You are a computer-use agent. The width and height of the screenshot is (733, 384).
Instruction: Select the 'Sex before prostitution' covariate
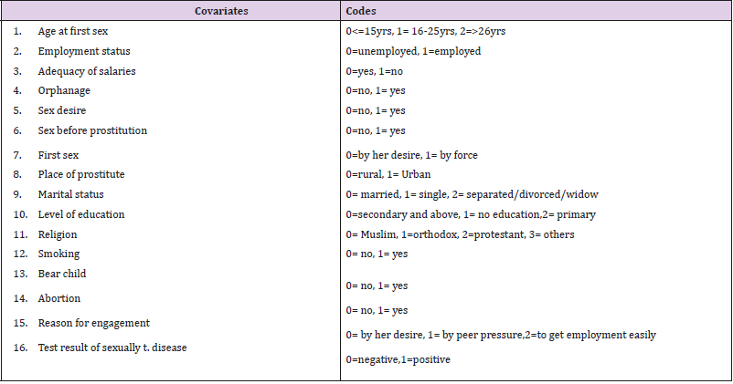click(x=92, y=130)
